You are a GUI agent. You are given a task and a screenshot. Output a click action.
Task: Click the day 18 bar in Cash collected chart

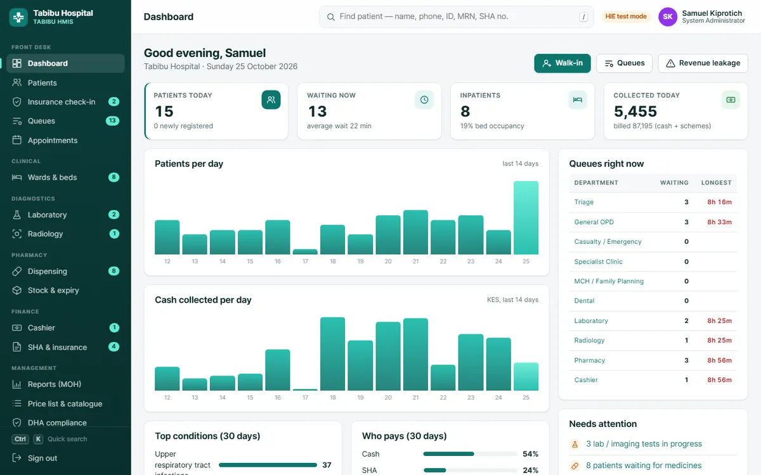333,354
